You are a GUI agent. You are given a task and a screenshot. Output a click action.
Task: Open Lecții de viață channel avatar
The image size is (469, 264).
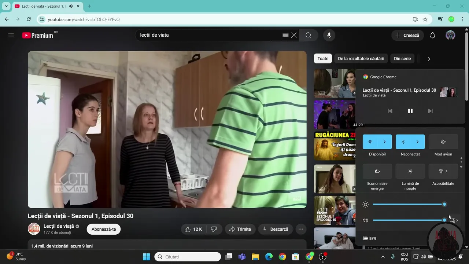(34, 229)
